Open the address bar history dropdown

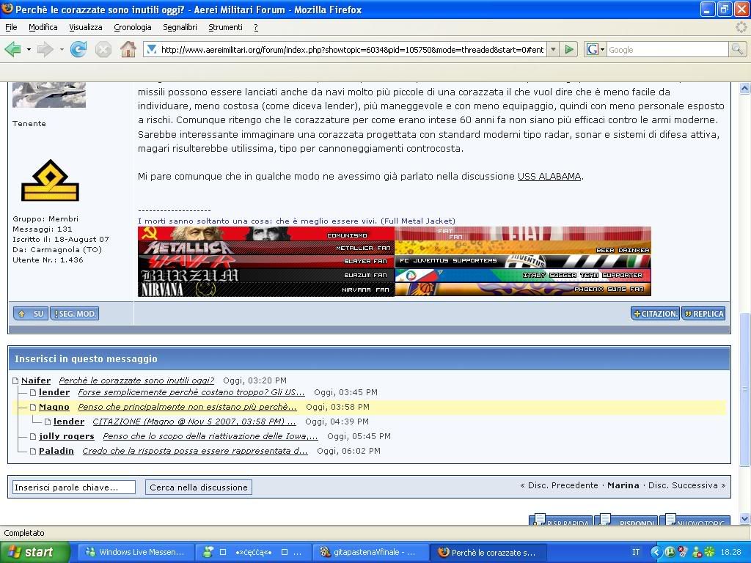click(x=551, y=50)
